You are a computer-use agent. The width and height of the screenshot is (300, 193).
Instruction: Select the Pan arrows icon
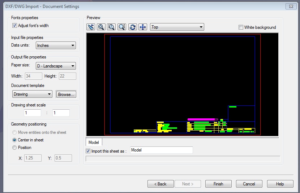143,27
